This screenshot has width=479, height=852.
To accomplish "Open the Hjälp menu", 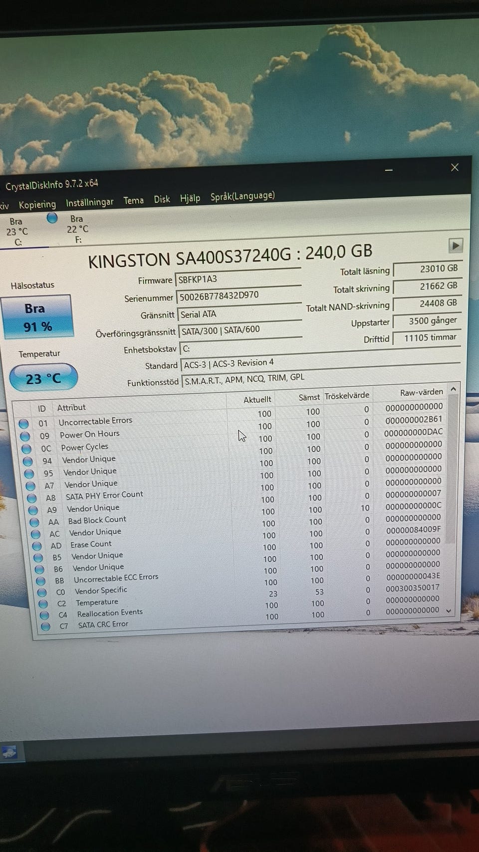I will (x=190, y=198).
